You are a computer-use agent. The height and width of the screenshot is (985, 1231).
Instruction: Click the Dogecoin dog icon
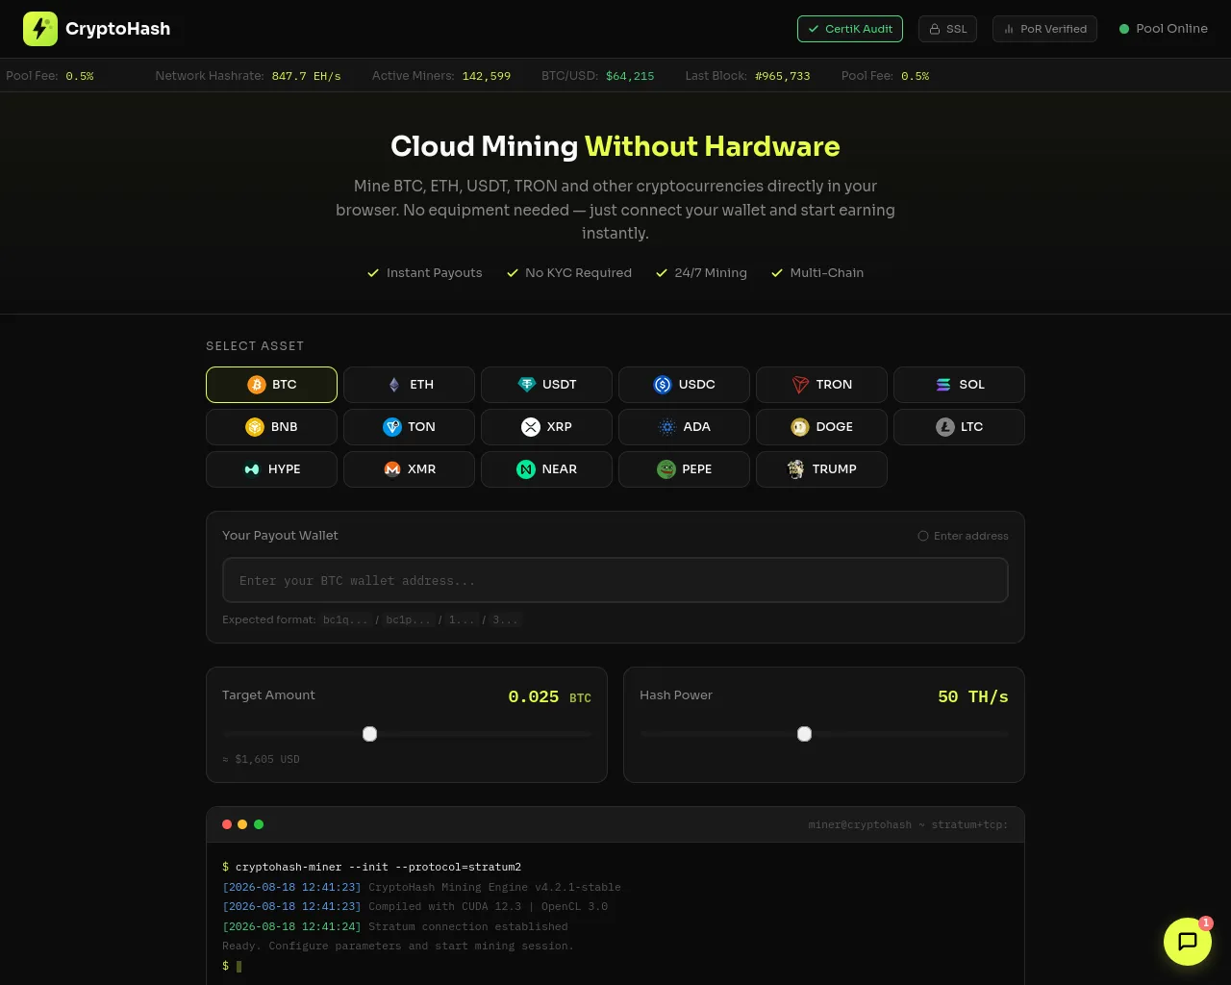(800, 427)
